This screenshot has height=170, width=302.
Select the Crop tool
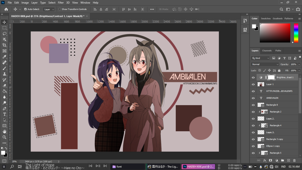[x=4, y=45]
